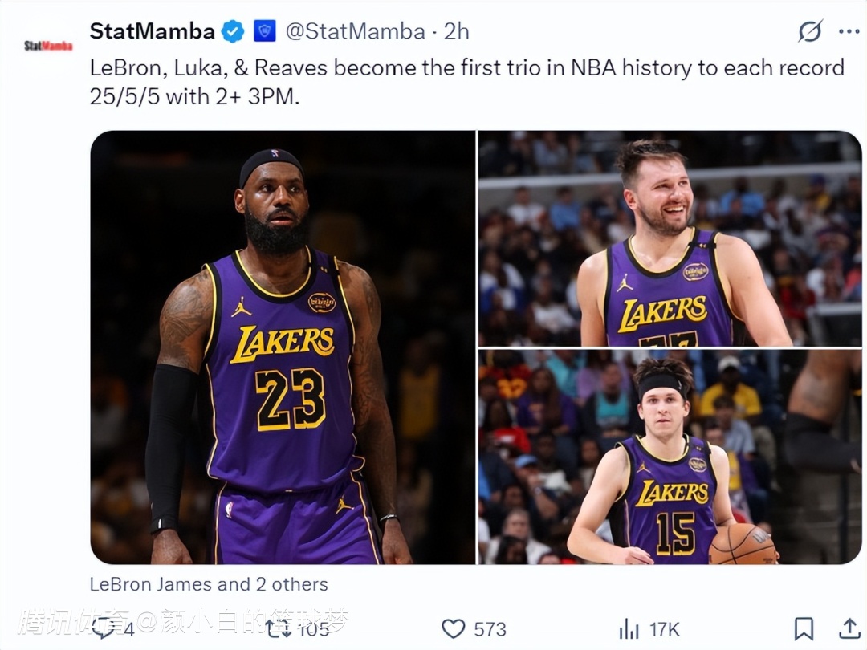Open the number 15 jersey photo

(x=670, y=457)
